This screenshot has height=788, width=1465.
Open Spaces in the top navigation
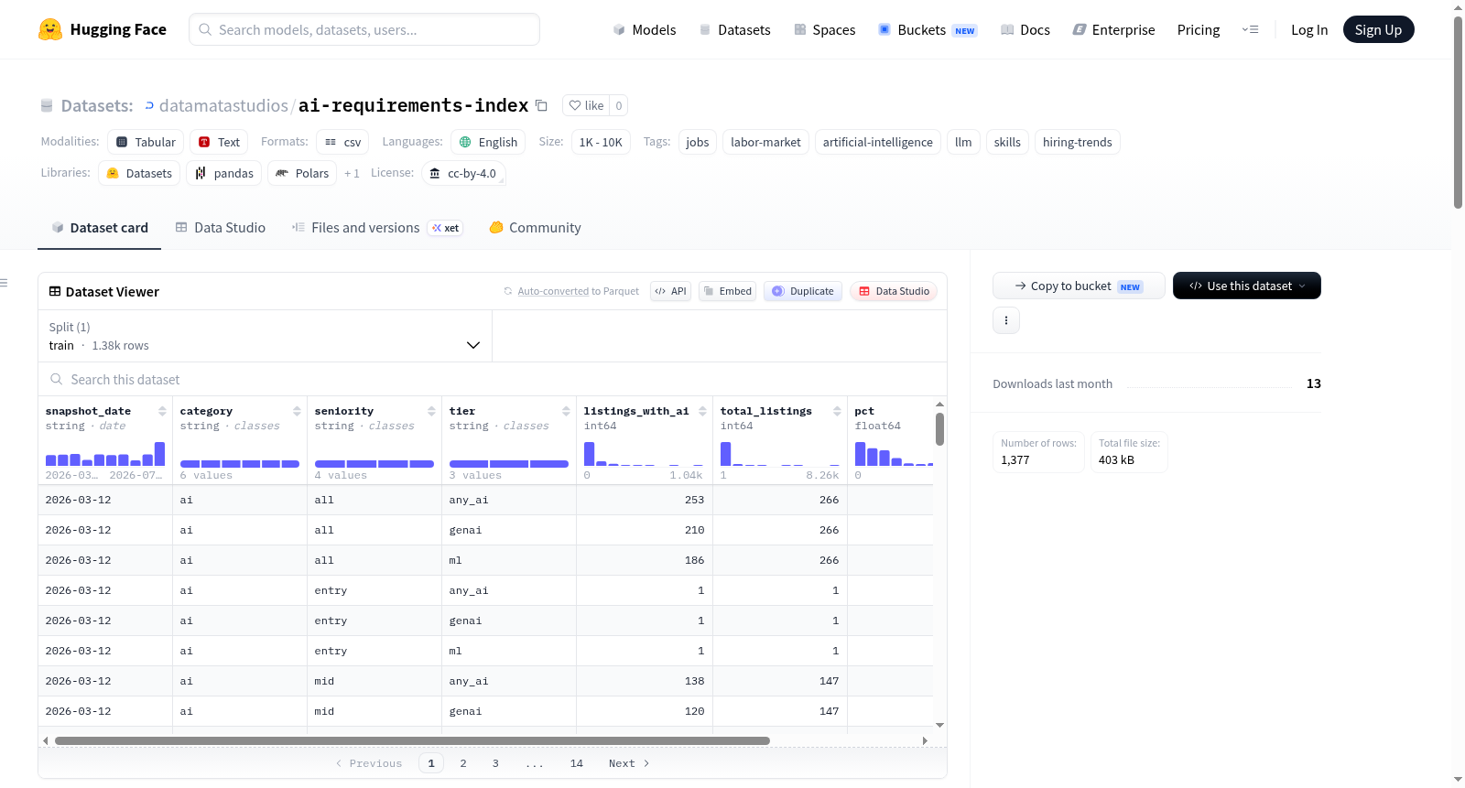tap(825, 30)
